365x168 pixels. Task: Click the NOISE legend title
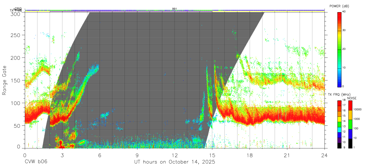[352, 98]
